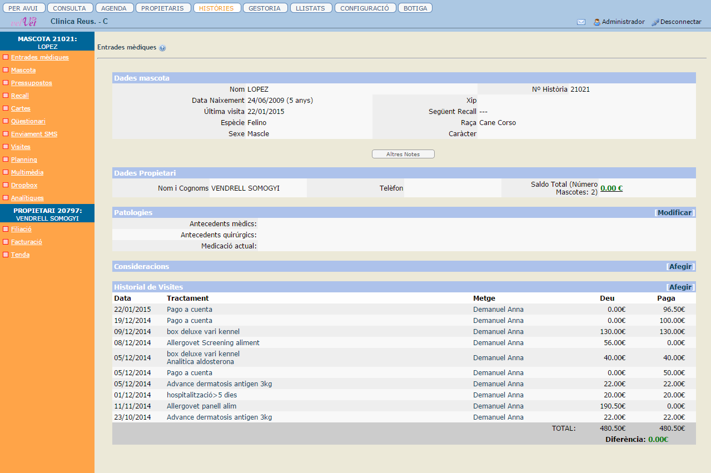Click Afegir in Consideracions header
This screenshot has width=711, height=473.
click(x=680, y=267)
